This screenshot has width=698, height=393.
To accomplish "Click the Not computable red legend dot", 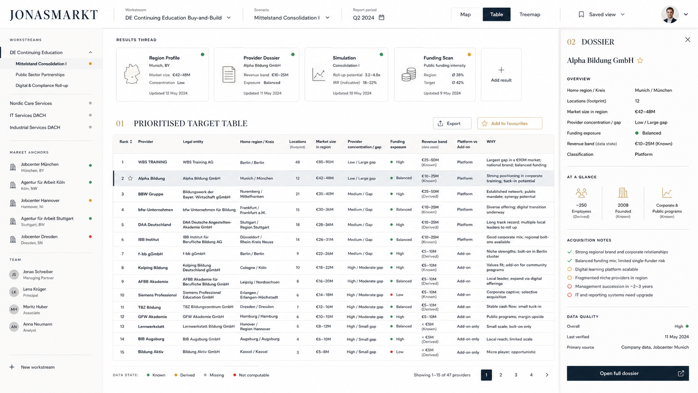I will point(235,375).
